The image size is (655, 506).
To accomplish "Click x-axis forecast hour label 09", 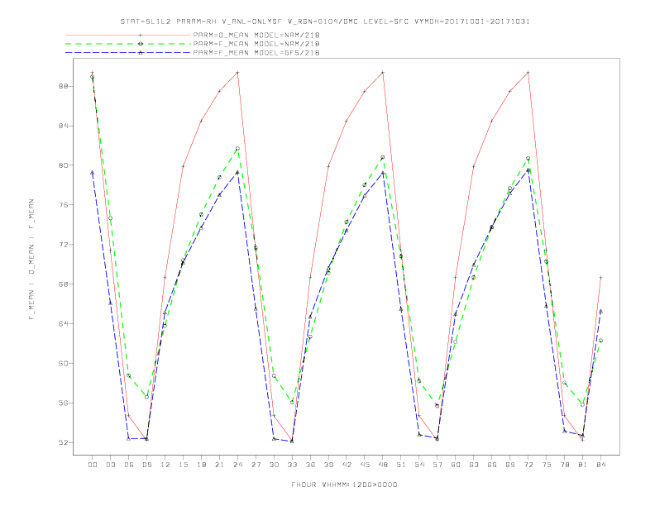I will click(x=146, y=465).
